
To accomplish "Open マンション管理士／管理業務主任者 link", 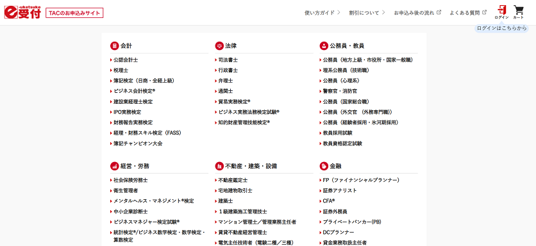I will coord(257,222).
